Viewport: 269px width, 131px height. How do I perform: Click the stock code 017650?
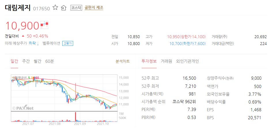(41, 8)
